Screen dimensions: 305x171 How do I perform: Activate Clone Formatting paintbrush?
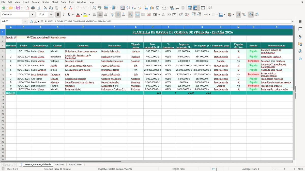click(x=65, y=8)
